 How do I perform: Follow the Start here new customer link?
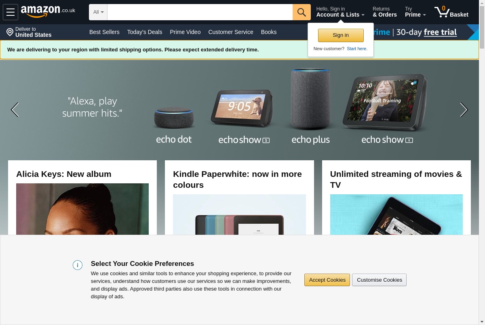(x=357, y=49)
